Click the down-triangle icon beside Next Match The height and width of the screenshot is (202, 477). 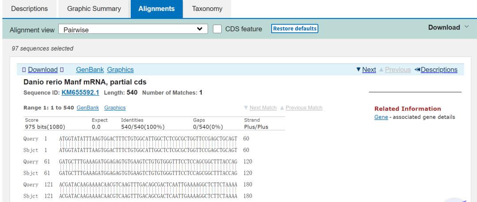click(x=246, y=108)
